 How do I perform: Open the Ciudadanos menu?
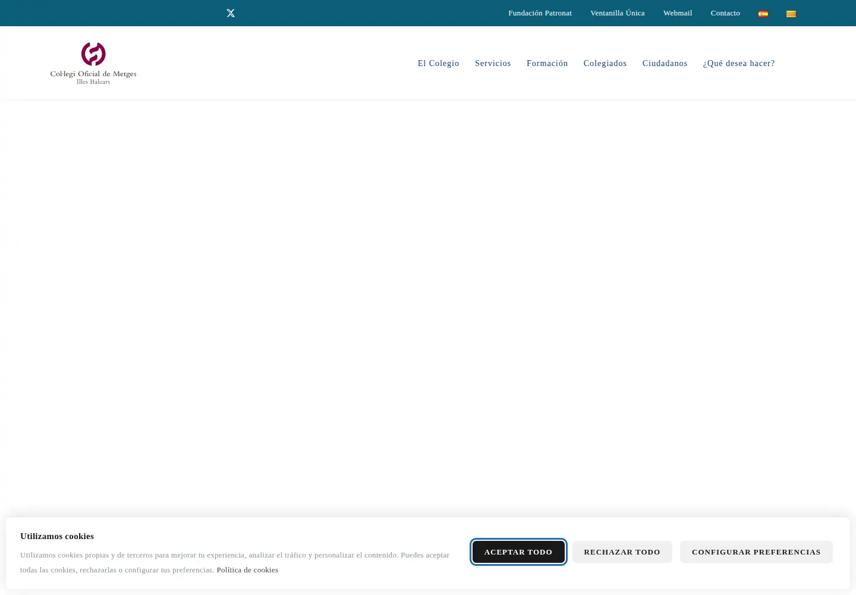[665, 63]
